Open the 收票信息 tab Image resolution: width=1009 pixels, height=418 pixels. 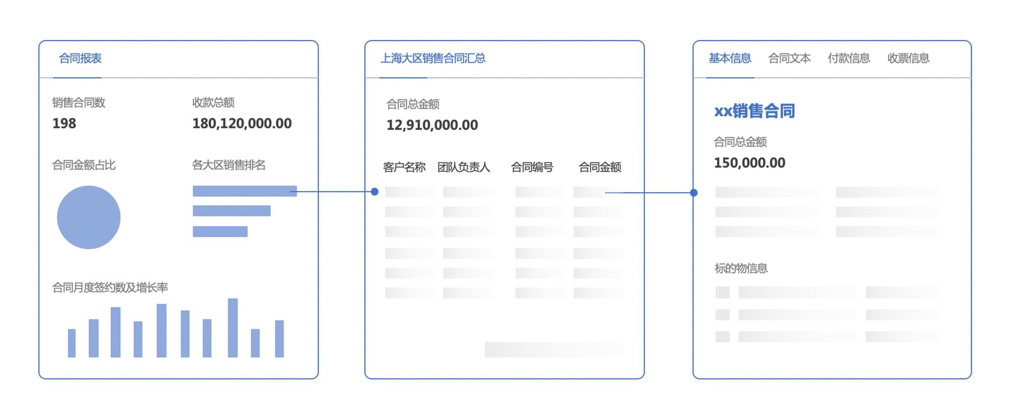click(908, 58)
